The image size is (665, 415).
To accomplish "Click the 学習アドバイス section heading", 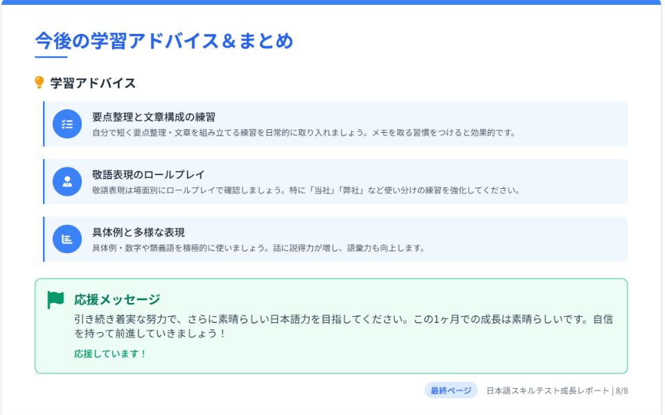I will coord(93,84).
